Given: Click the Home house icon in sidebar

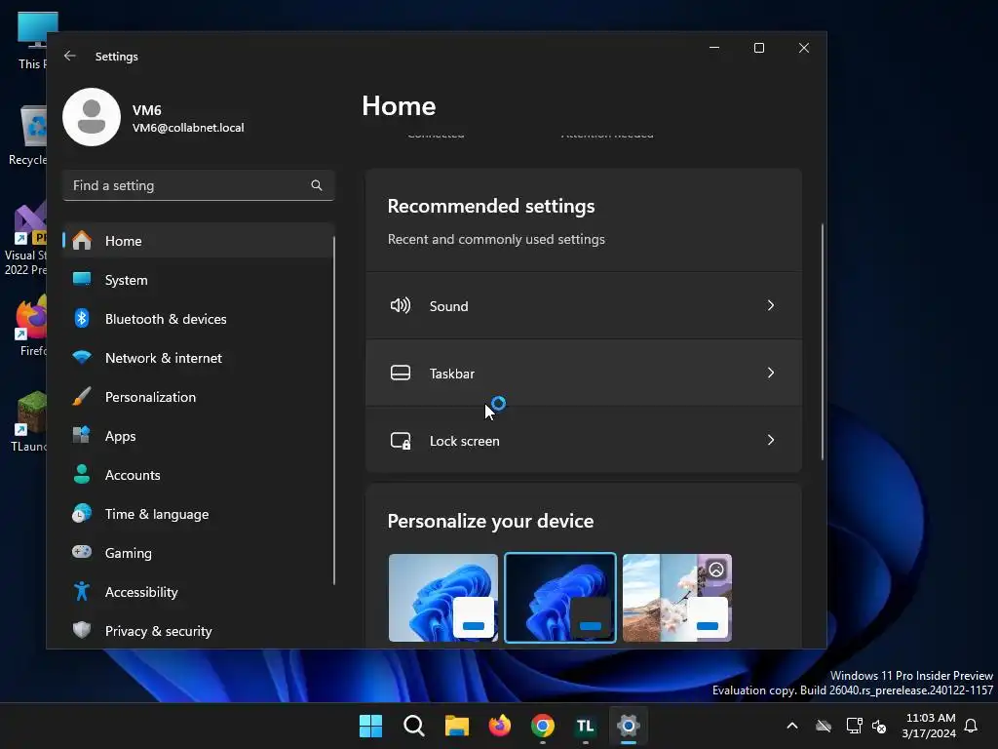Looking at the screenshot, I should pyautogui.click(x=82, y=241).
